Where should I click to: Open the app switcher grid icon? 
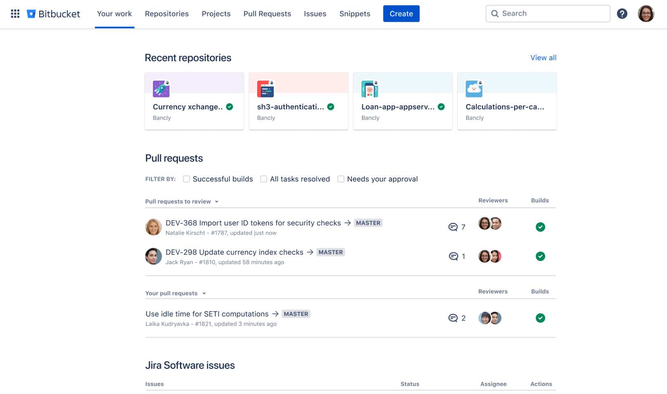15,13
